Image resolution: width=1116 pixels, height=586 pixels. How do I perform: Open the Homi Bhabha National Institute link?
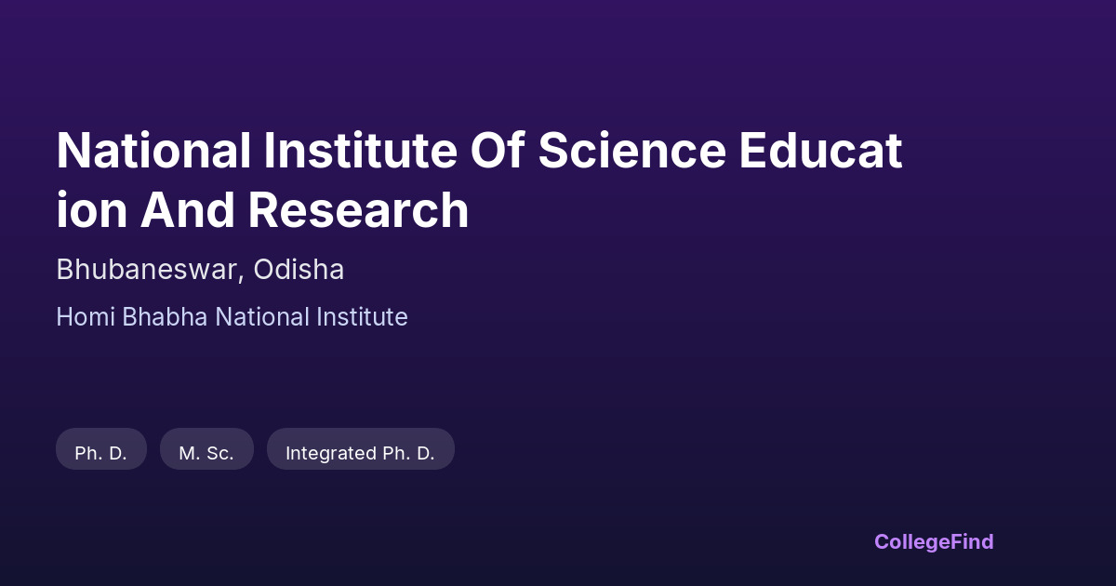232,317
